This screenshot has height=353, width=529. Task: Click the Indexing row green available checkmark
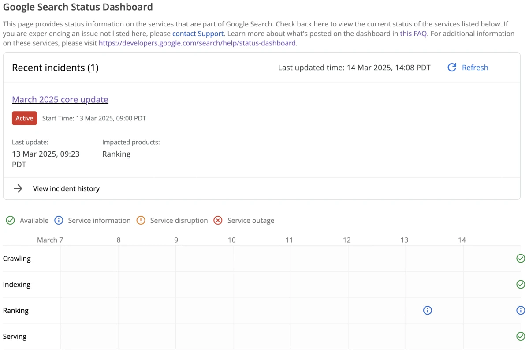[521, 285]
